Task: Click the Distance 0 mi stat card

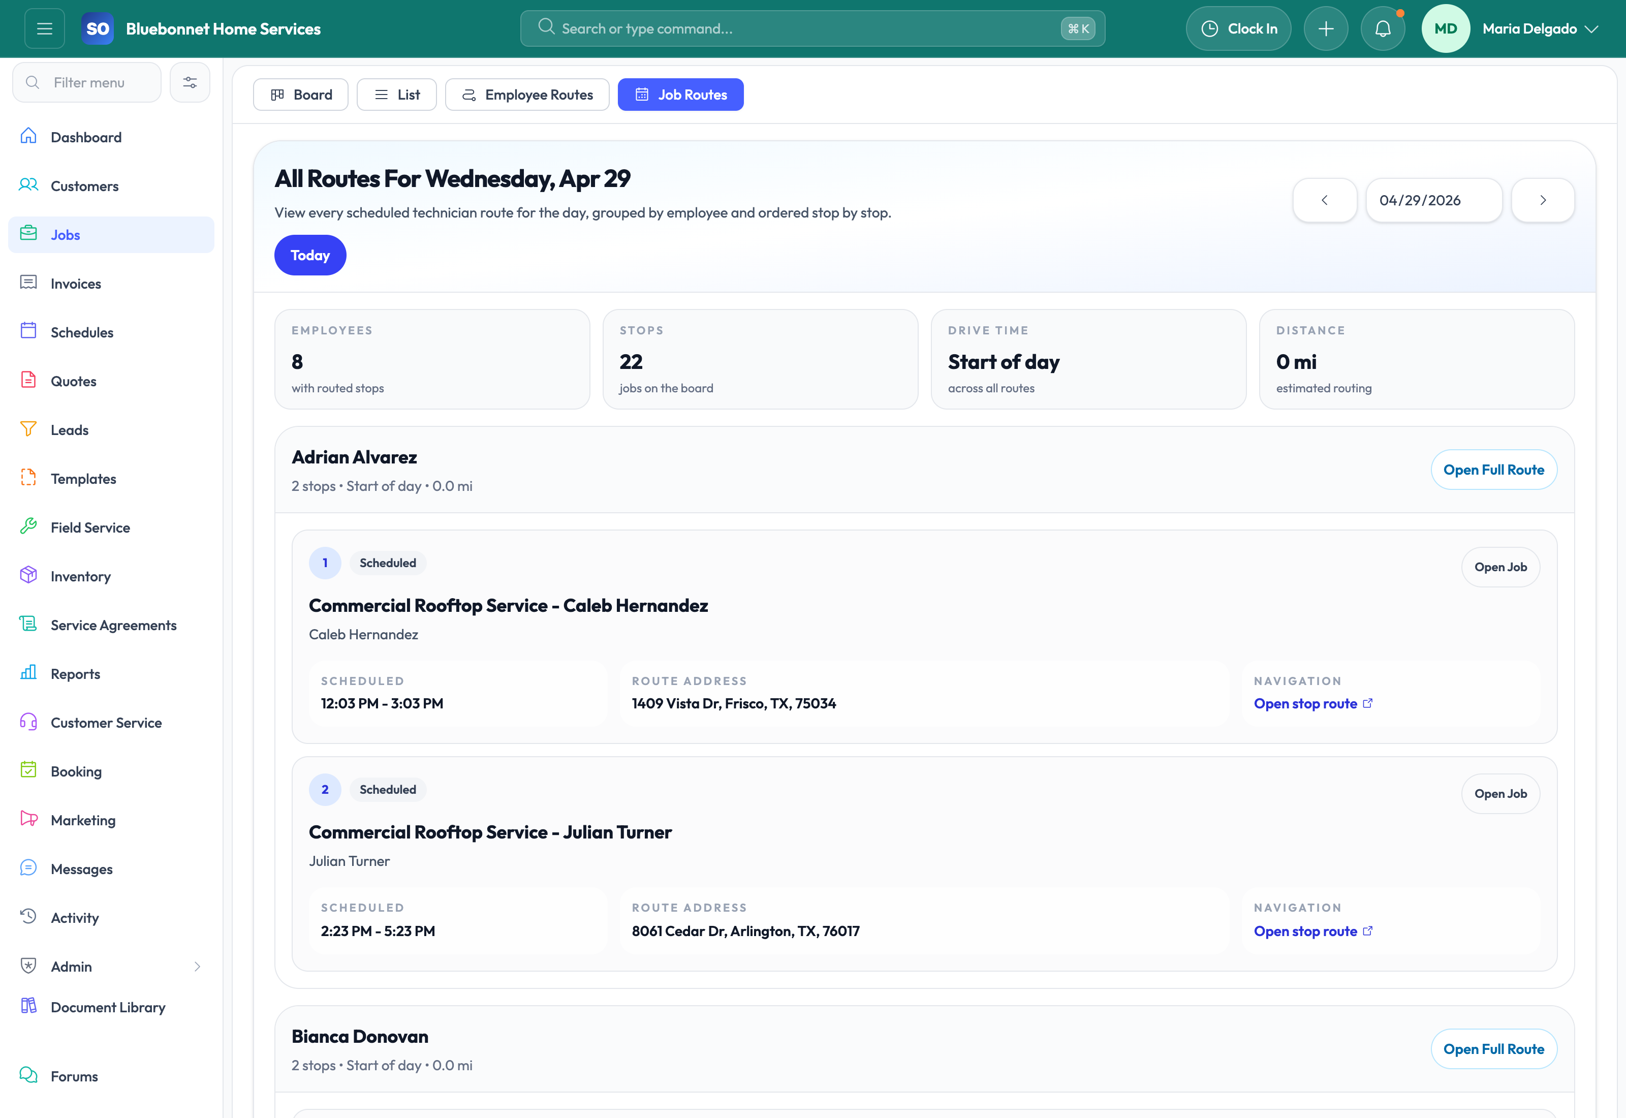Action: (x=1417, y=359)
